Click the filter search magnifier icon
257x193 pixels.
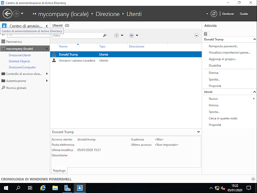click(x=104, y=35)
